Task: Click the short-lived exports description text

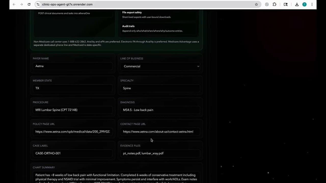Action: pyautogui.click(x=146, y=17)
